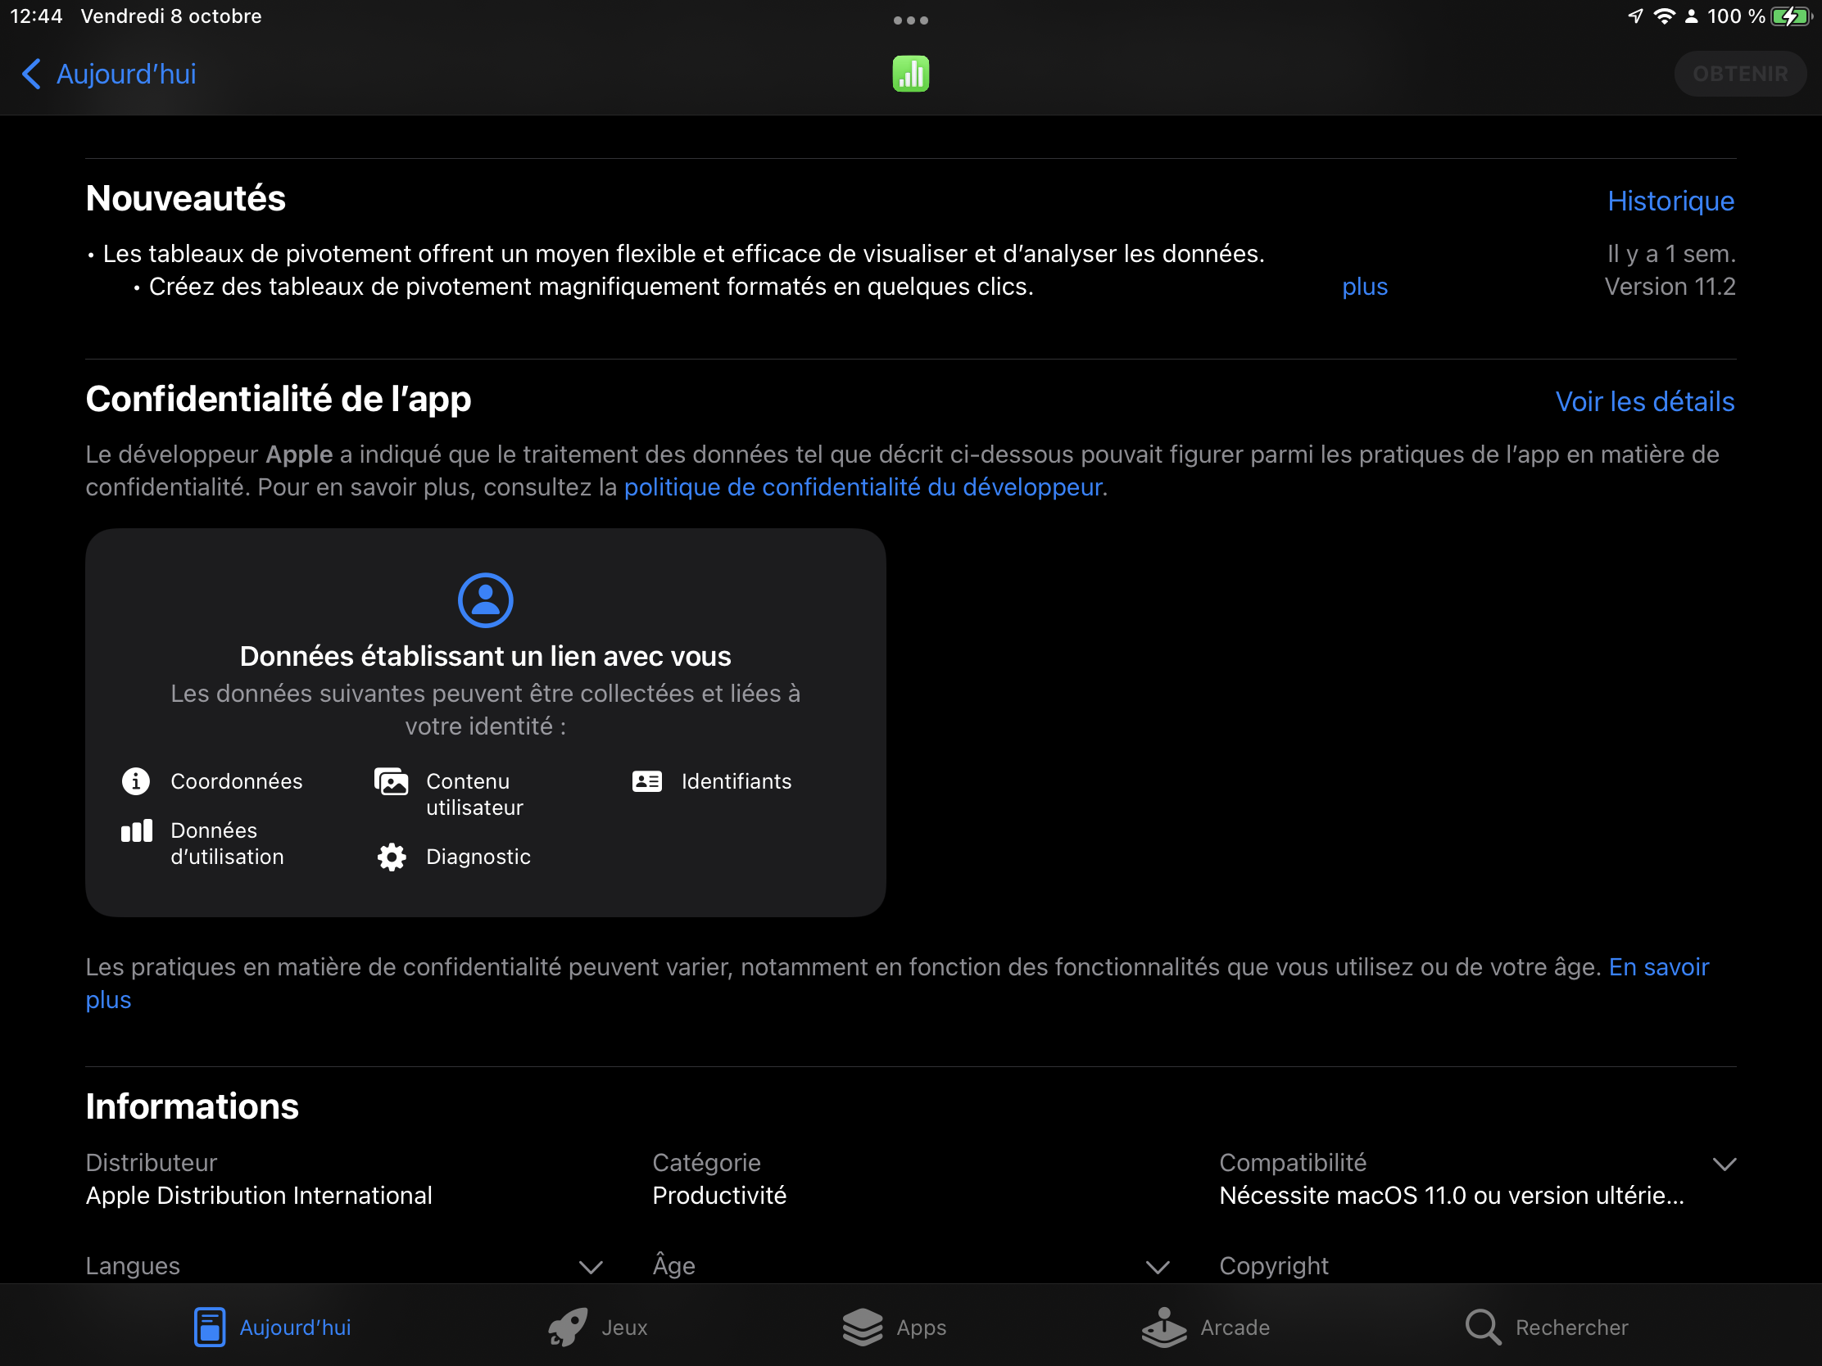Switch to the Apps tab
The width and height of the screenshot is (1822, 1366).
click(x=895, y=1328)
